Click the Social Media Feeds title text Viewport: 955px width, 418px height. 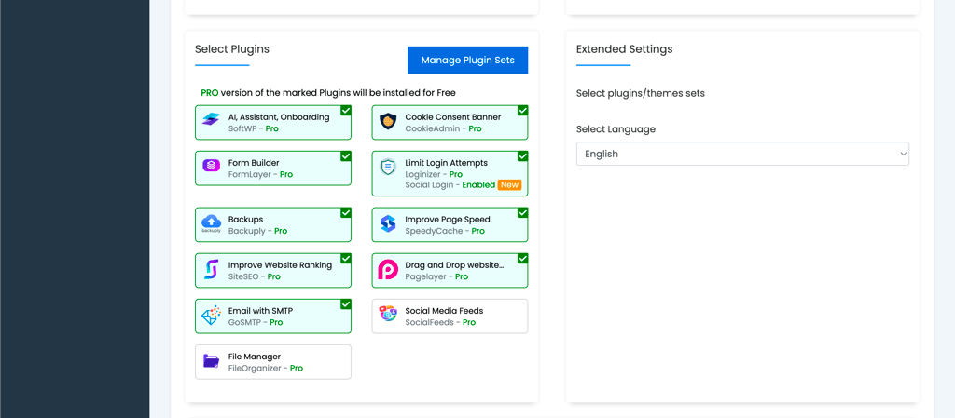(x=444, y=310)
